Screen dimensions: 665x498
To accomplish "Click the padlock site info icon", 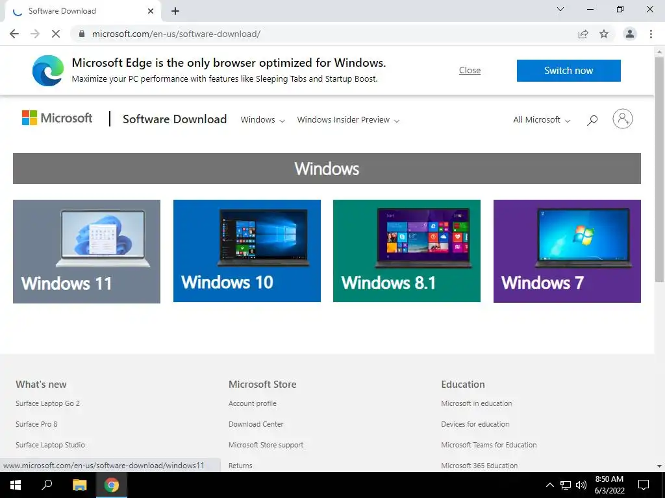I will (x=82, y=34).
